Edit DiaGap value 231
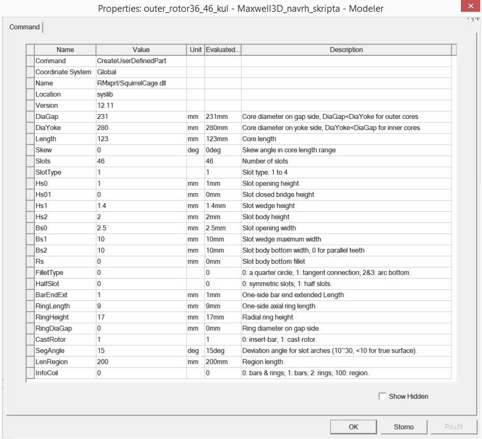The height and width of the screenshot is (439, 482). coord(141,117)
